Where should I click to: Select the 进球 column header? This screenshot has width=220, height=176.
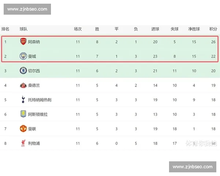155,29
